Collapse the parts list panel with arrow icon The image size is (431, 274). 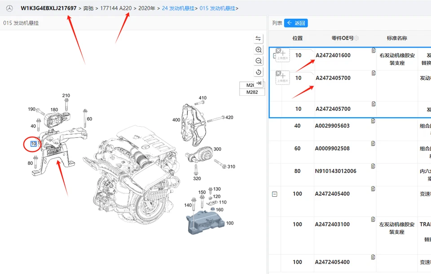point(259,83)
